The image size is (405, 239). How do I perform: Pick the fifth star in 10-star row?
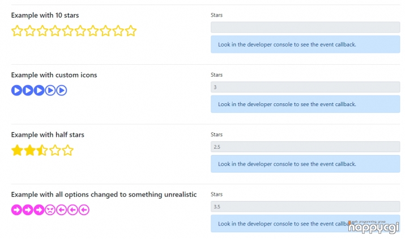pyautogui.click(x=67, y=31)
